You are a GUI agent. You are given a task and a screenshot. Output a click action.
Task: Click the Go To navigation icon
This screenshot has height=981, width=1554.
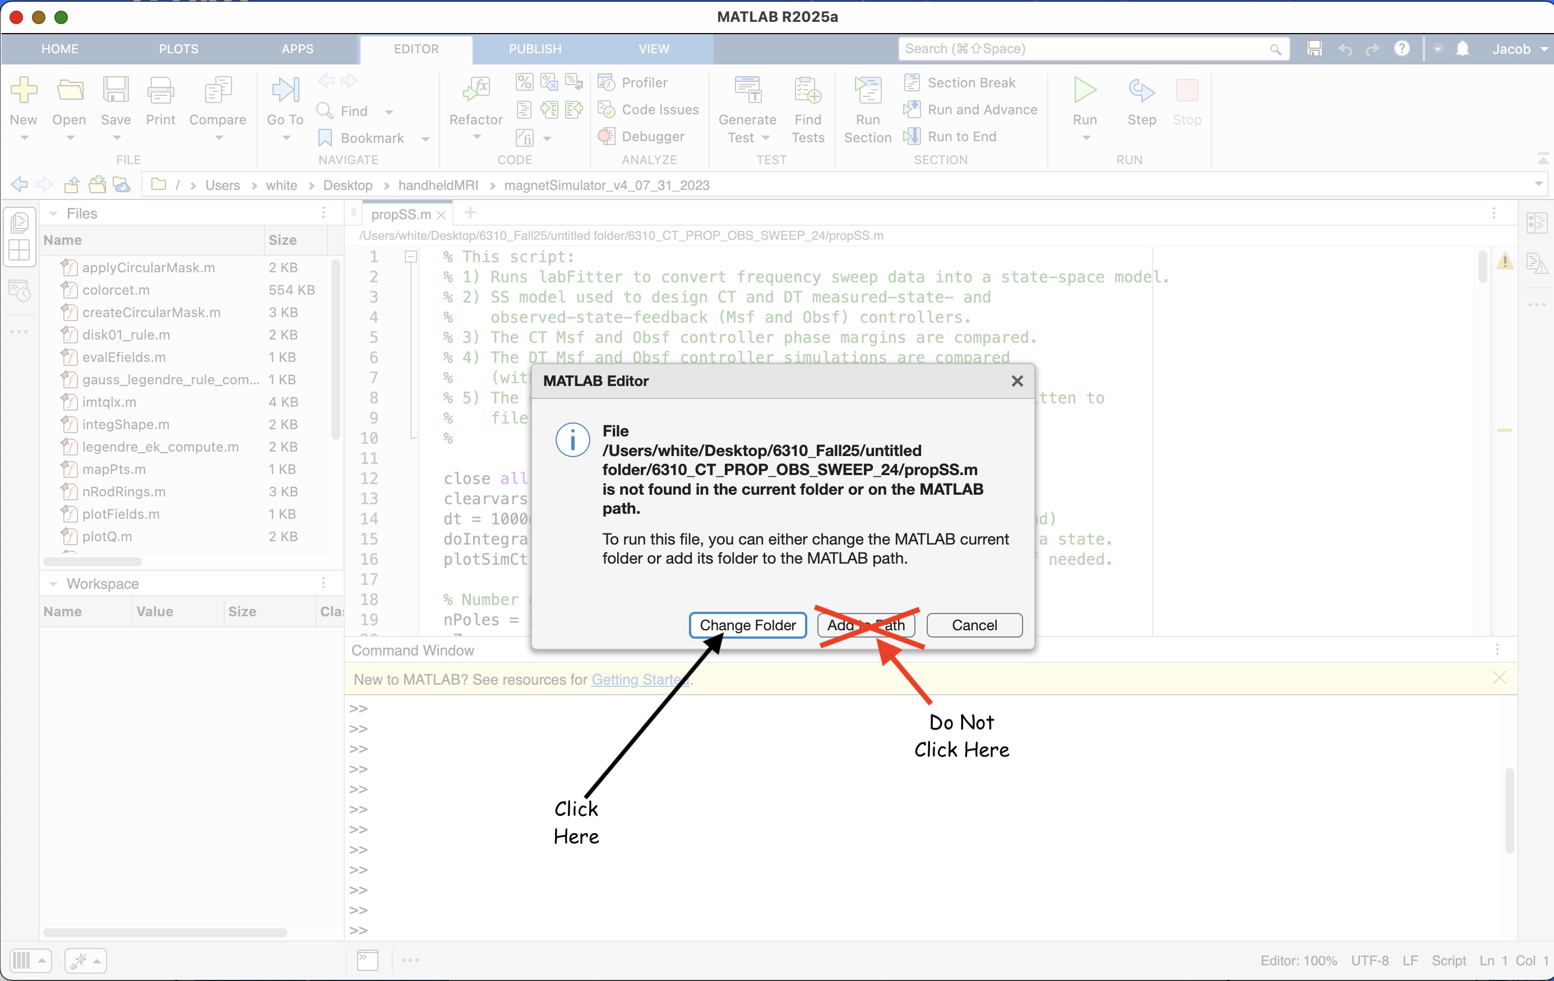(x=285, y=91)
